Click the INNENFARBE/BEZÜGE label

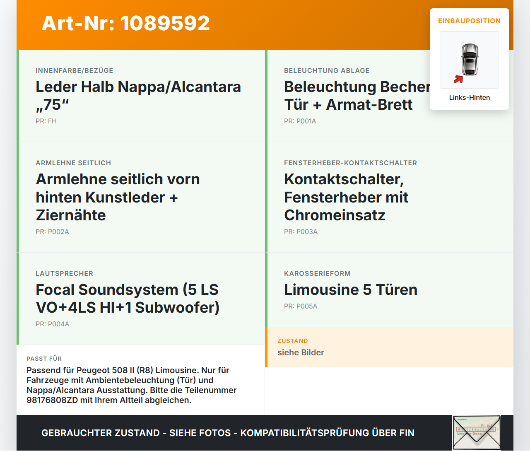[x=75, y=70]
